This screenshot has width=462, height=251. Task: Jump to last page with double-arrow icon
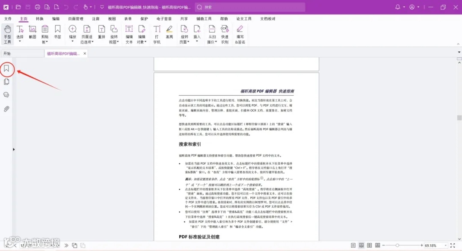click(66, 245)
